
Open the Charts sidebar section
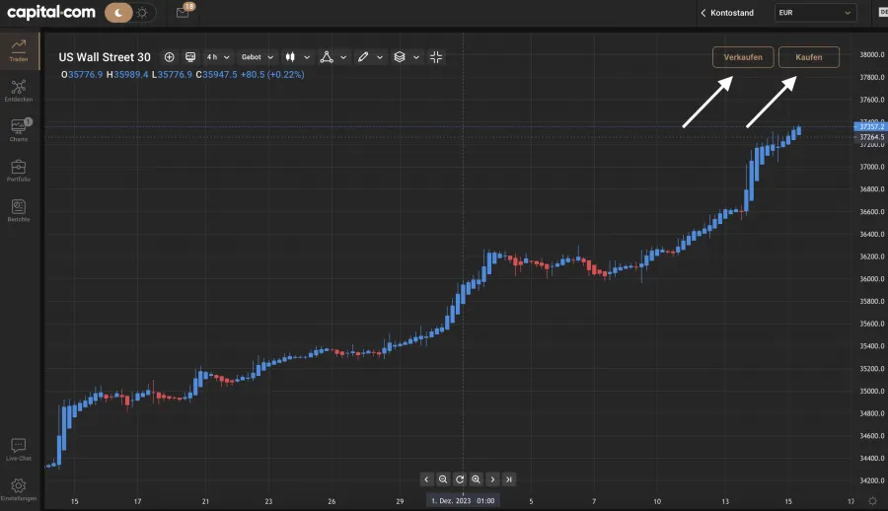(19, 130)
